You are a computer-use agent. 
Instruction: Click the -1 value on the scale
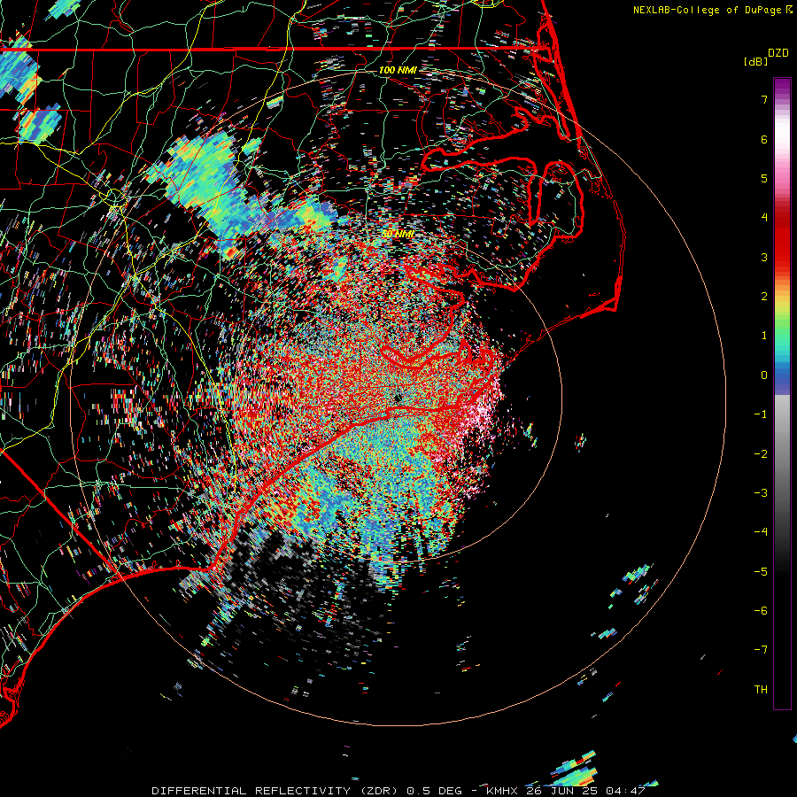pyautogui.click(x=761, y=414)
